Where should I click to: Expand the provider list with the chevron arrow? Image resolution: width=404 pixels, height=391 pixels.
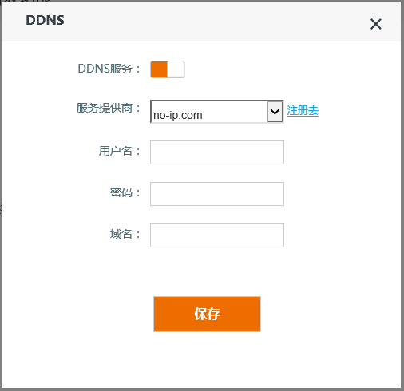pos(275,111)
